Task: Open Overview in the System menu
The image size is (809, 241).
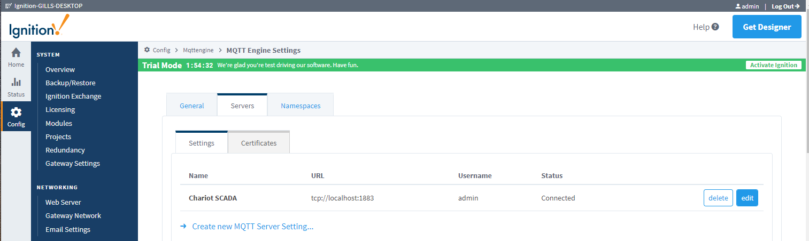Action: click(60, 69)
